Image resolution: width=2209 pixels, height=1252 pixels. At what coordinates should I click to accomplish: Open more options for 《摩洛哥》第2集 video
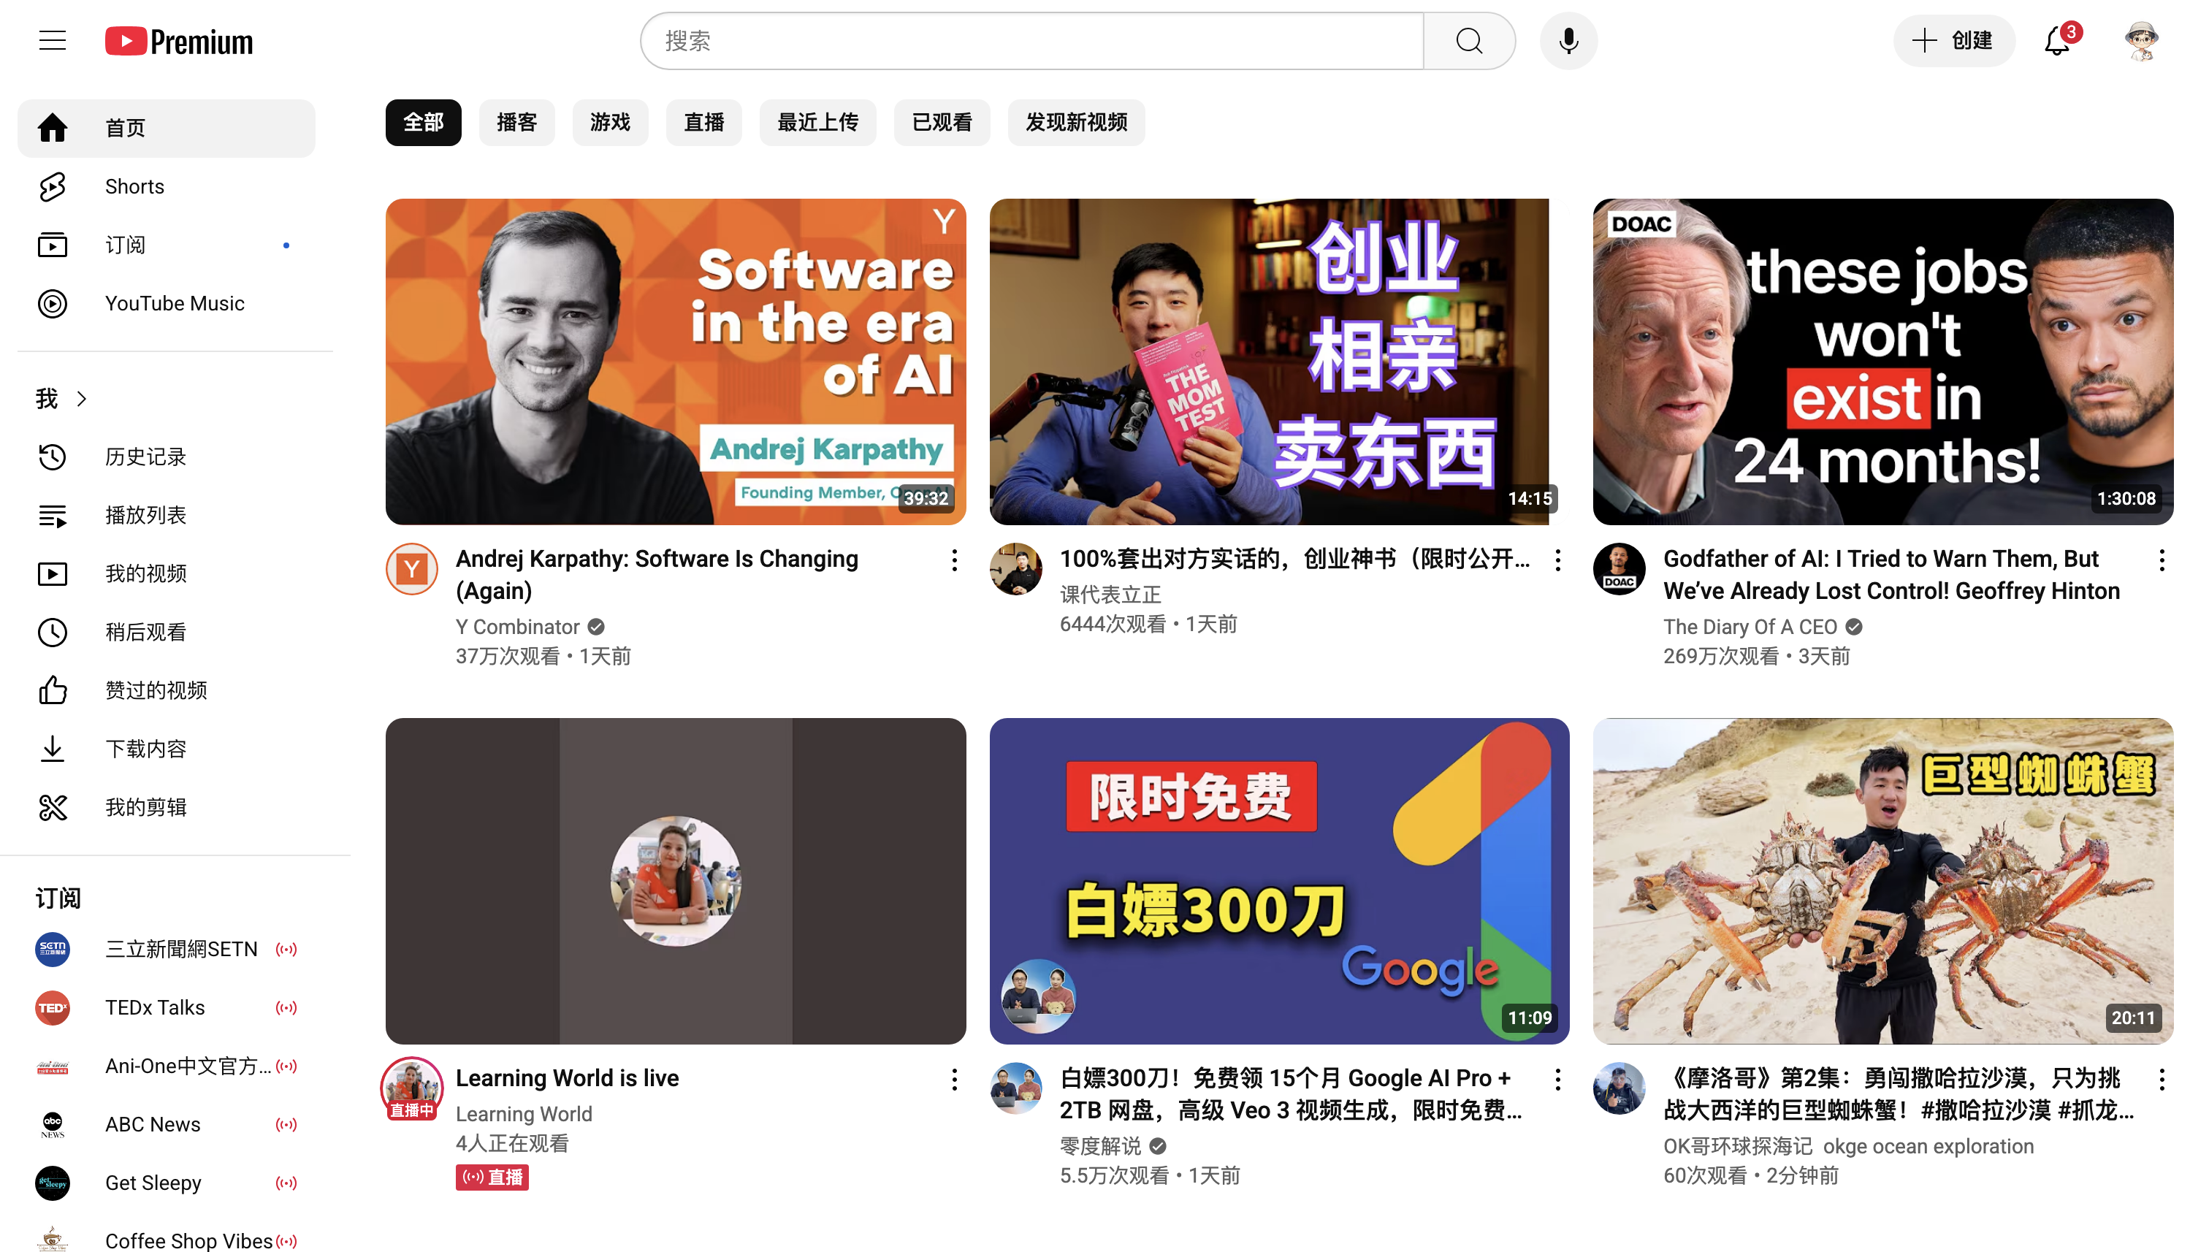tap(2162, 1080)
